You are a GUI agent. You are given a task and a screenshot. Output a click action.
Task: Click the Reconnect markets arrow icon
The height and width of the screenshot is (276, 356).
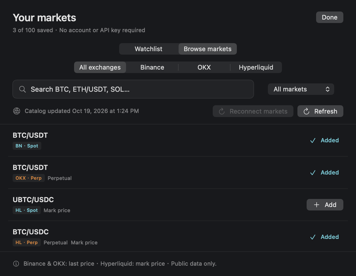pos(222,111)
